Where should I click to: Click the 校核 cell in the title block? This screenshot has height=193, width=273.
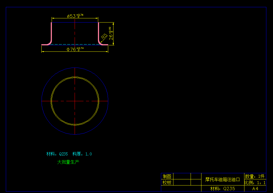[x=167, y=182]
